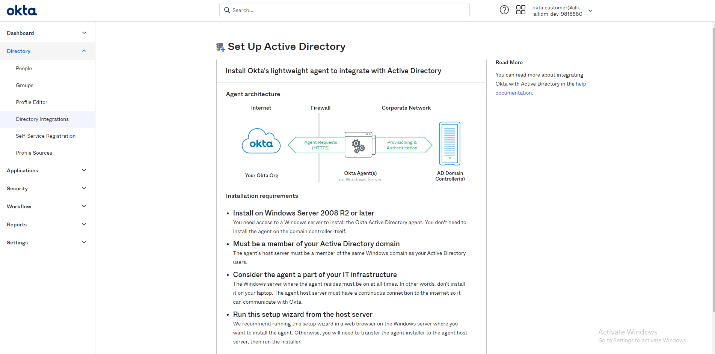Click the 'Corporate Network' diagram label
Image resolution: width=715 pixels, height=354 pixels.
(406, 108)
